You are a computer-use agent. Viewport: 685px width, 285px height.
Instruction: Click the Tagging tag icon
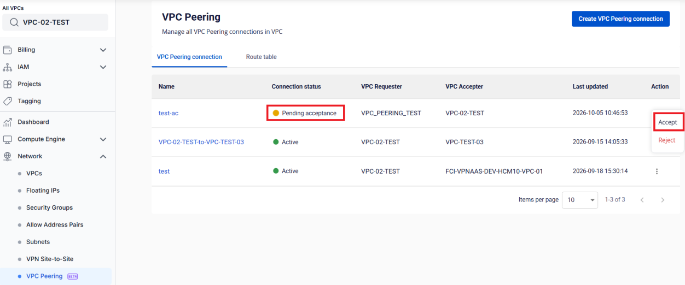(8, 101)
